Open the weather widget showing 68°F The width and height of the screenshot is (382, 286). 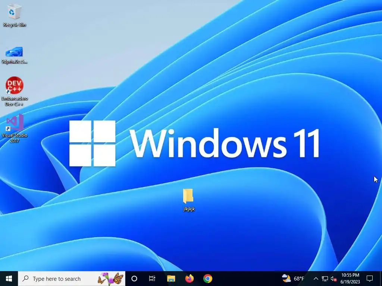click(293, 279)
